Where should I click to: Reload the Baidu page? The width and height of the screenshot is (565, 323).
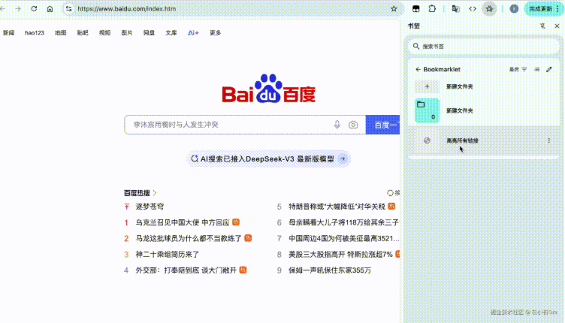(34, 9)
